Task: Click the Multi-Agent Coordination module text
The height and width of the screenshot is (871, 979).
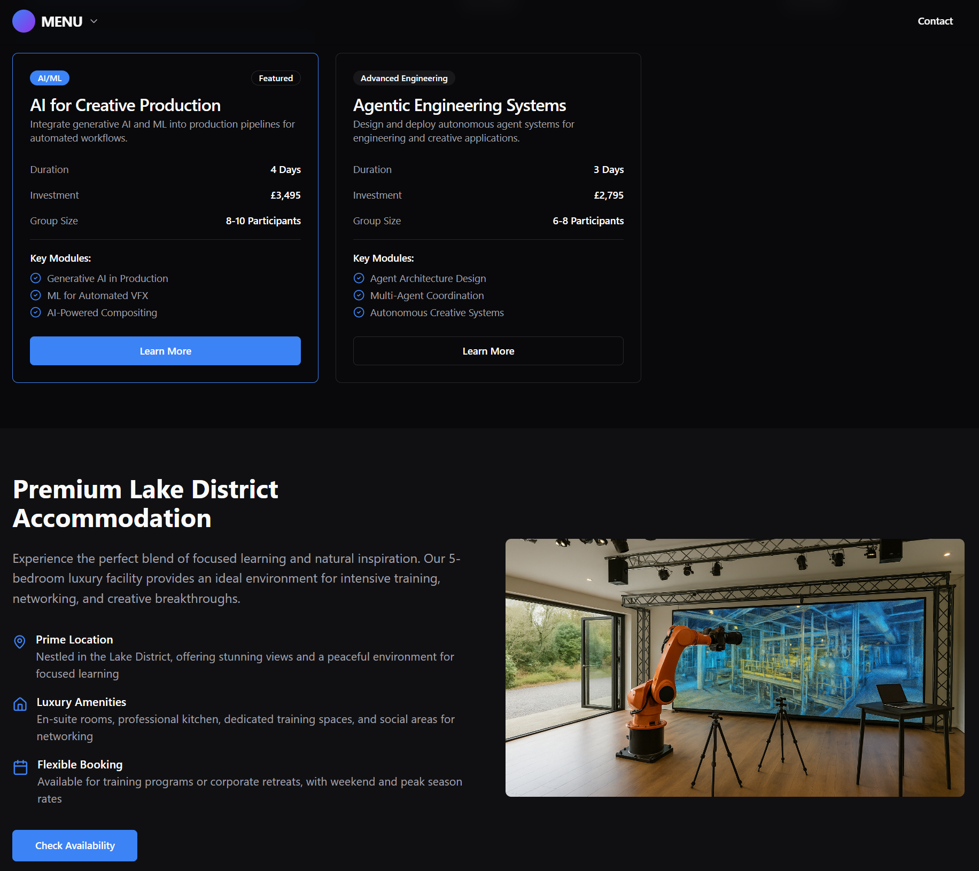Action: tap(427, 295)
